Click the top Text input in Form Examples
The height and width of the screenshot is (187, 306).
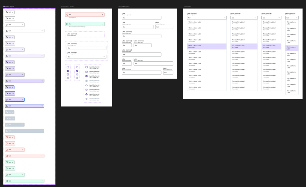[141, 18]
